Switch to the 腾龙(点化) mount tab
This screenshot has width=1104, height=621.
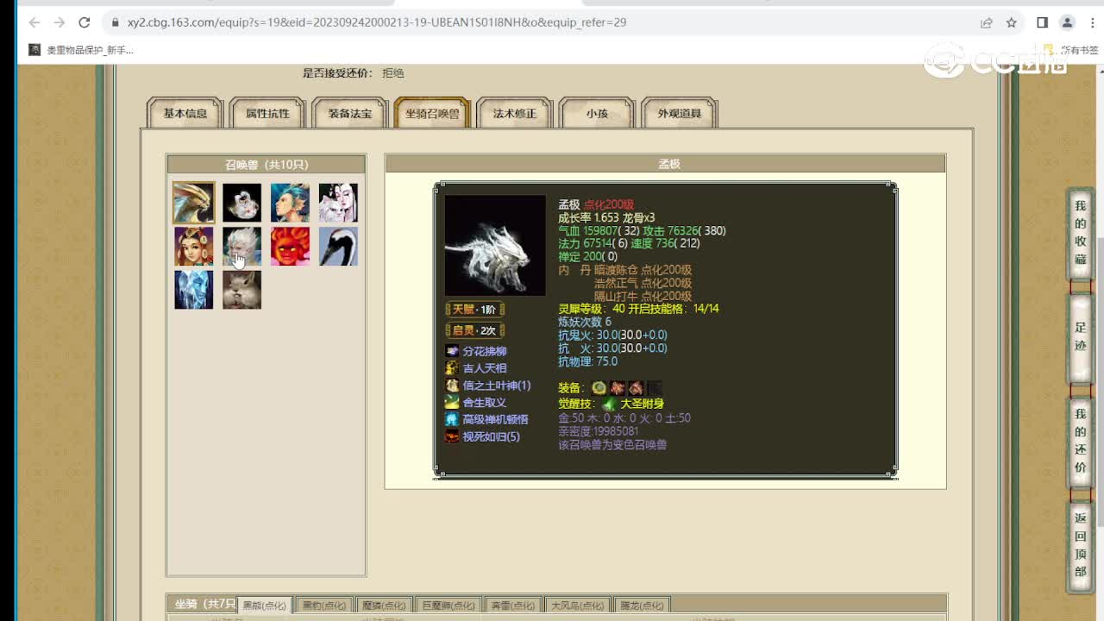tap(643, 605)
